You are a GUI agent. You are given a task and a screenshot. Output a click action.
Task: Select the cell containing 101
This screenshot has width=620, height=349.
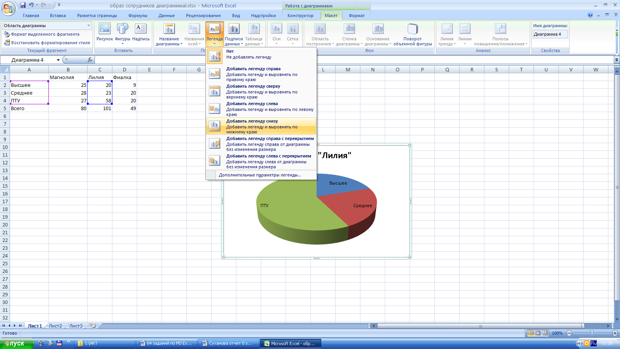[100, 108]
